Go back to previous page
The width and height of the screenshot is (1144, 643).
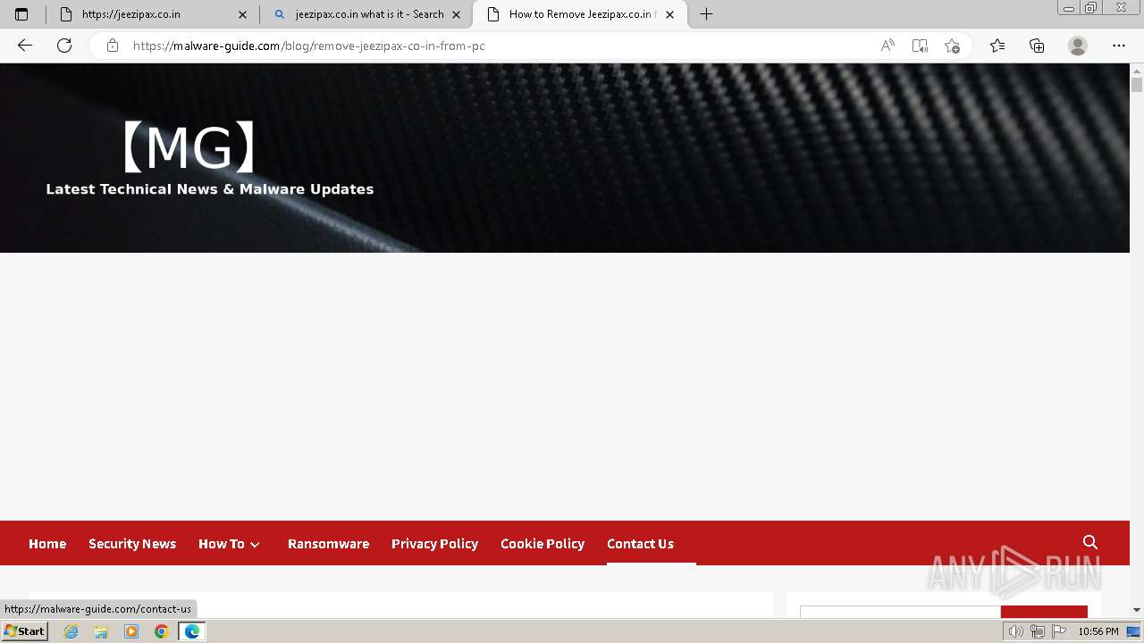click(x=25, y=46)
